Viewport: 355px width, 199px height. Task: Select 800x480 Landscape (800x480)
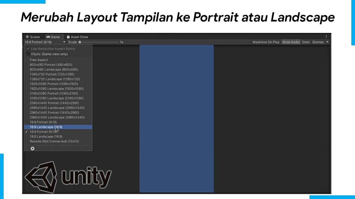point(58,69)
